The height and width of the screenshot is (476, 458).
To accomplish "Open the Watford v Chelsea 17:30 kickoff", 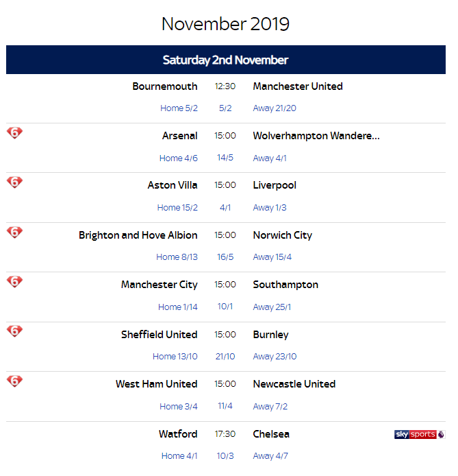I will [225, 434].
